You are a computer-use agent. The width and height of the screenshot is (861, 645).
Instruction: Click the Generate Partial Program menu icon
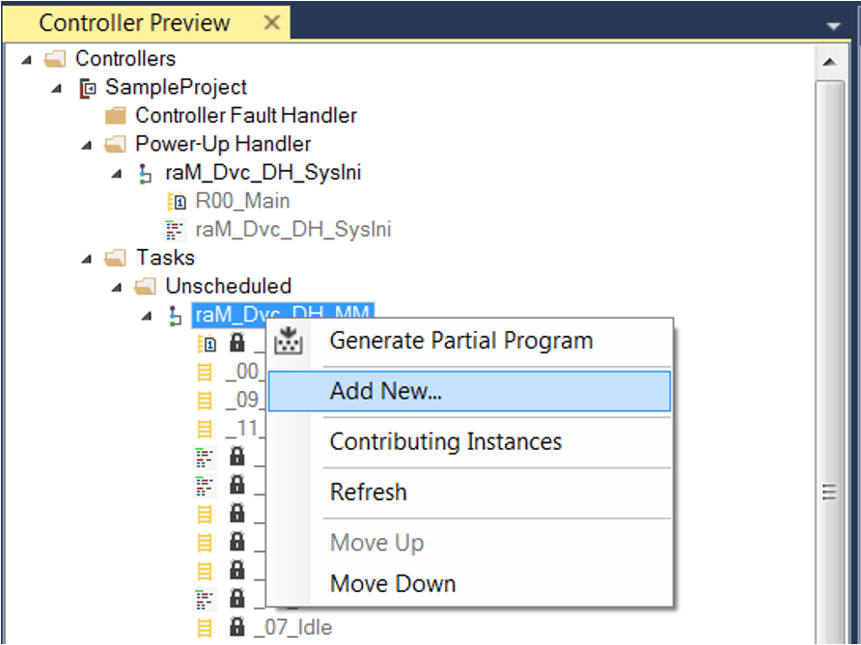tap(289, 341)
